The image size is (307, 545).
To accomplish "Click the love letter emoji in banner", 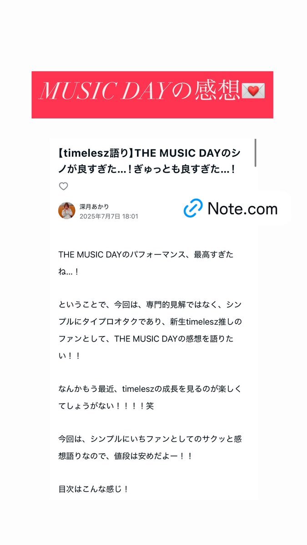I will 253,92.
